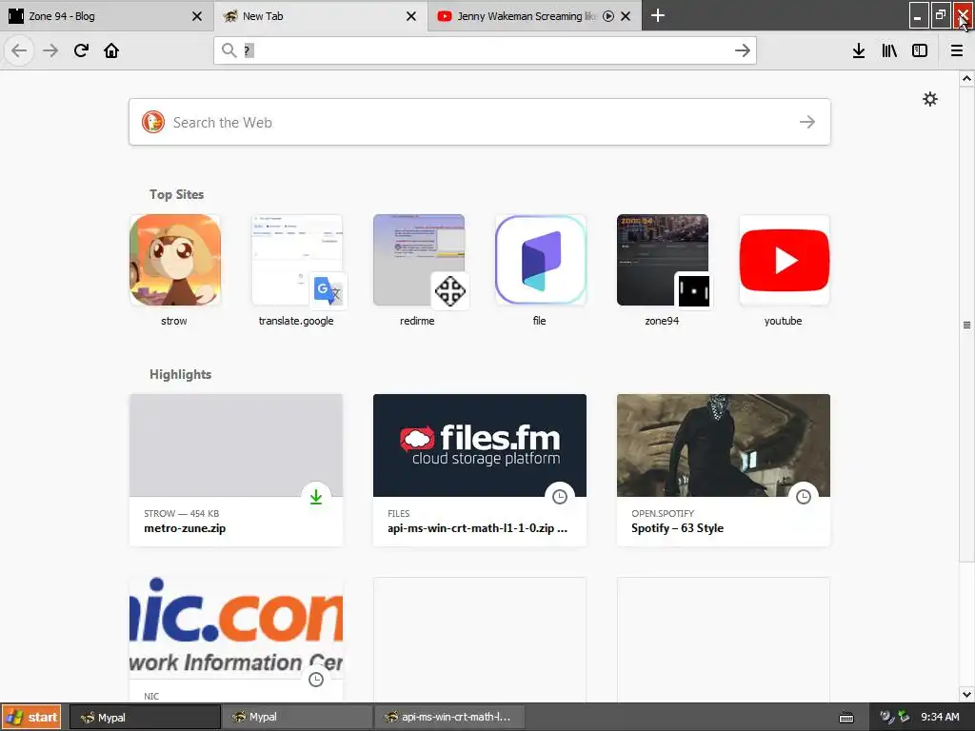Open the library bookshelf icon
Image resolution: width=975 pixels, height=731 pixels.
(x=889, y=50)
